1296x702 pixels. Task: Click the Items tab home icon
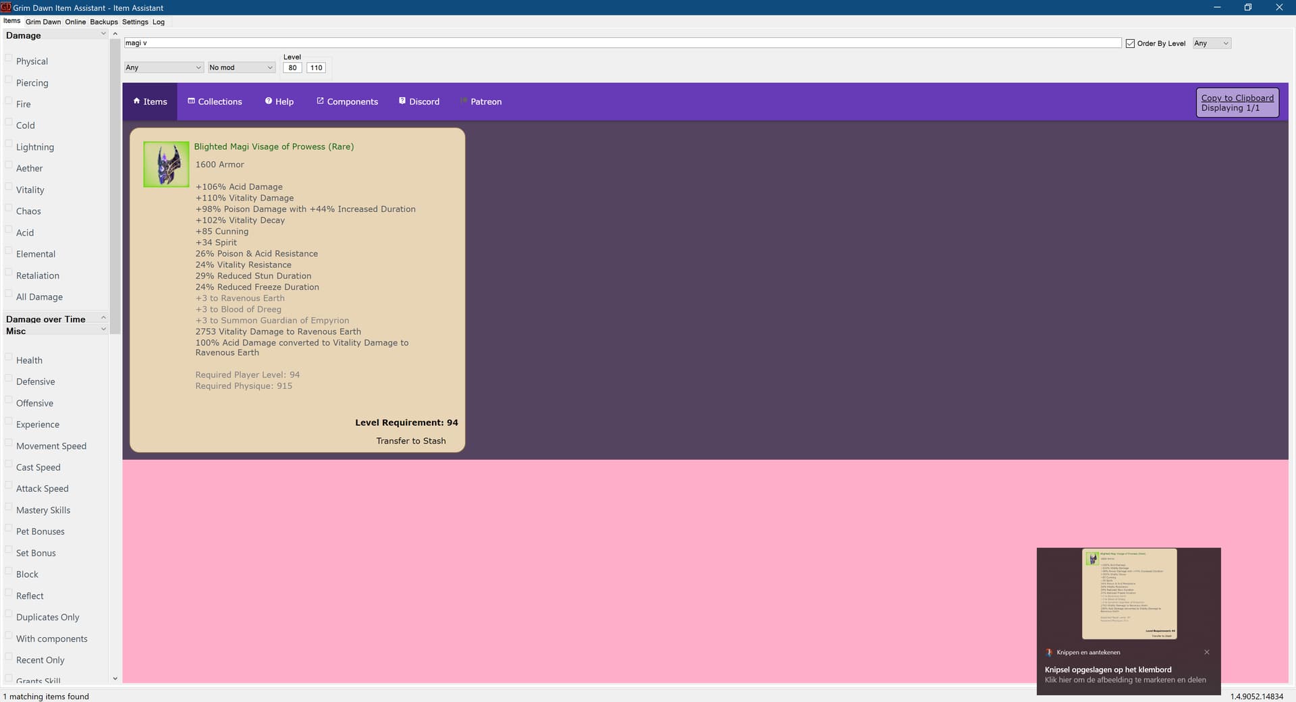[137, 101]
